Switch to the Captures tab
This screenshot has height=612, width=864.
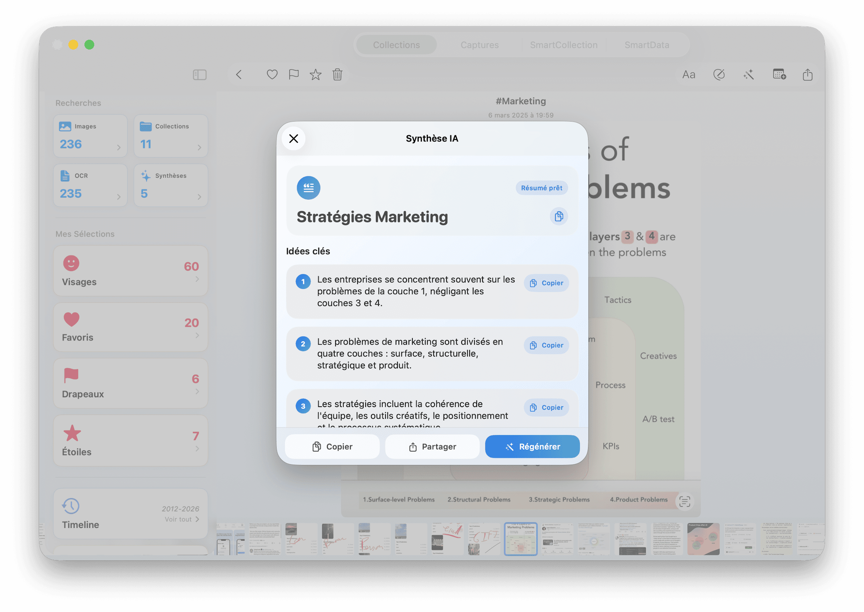479,45
